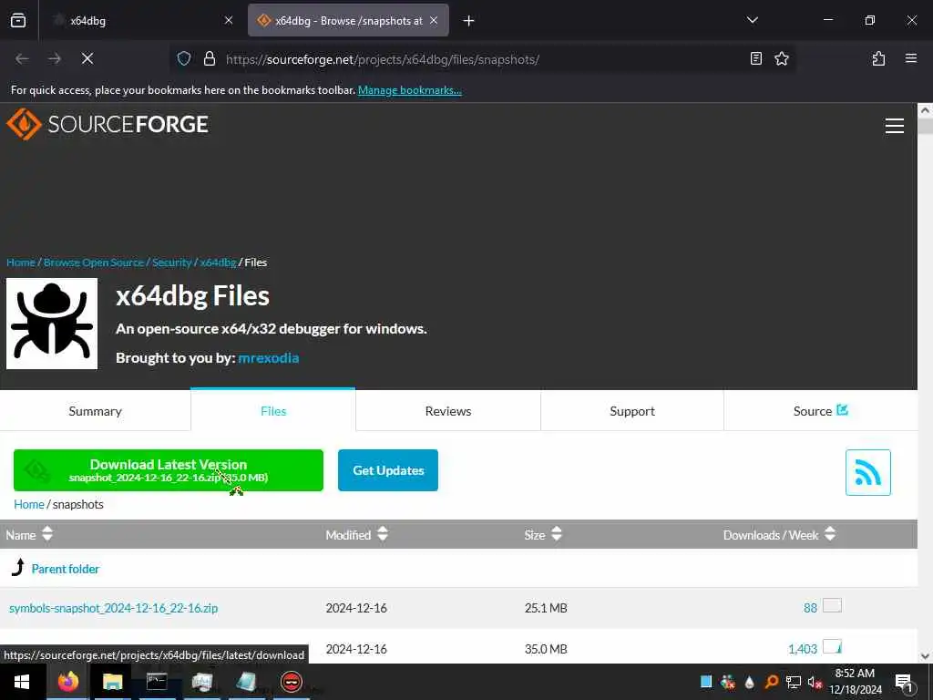Click the stats chart beside 1,403
This screenshot has width=933, height=700.
(x=832, y=646)
